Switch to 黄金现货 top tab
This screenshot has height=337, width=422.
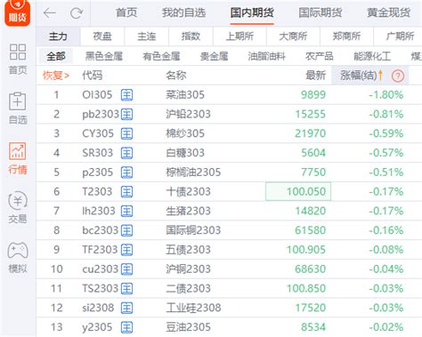pos(388,12)
